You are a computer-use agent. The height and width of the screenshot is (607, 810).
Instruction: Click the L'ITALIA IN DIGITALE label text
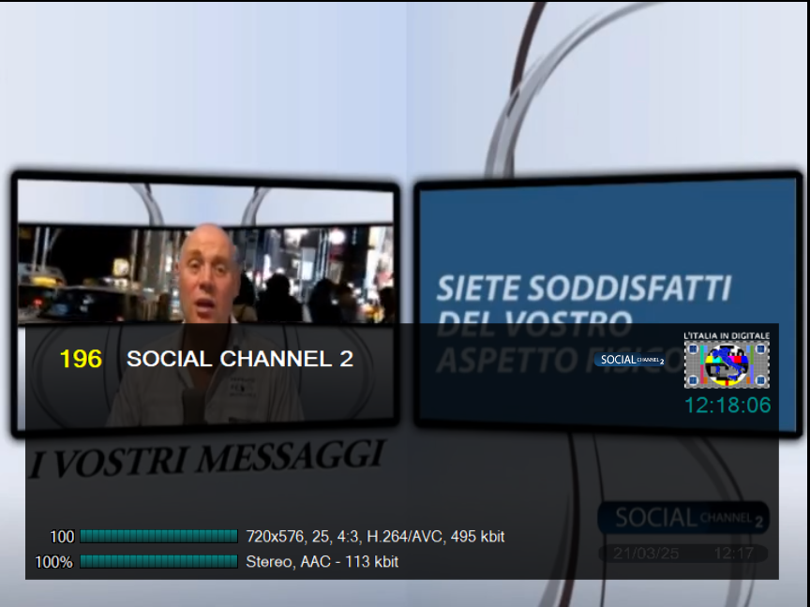tap(727, 335)
